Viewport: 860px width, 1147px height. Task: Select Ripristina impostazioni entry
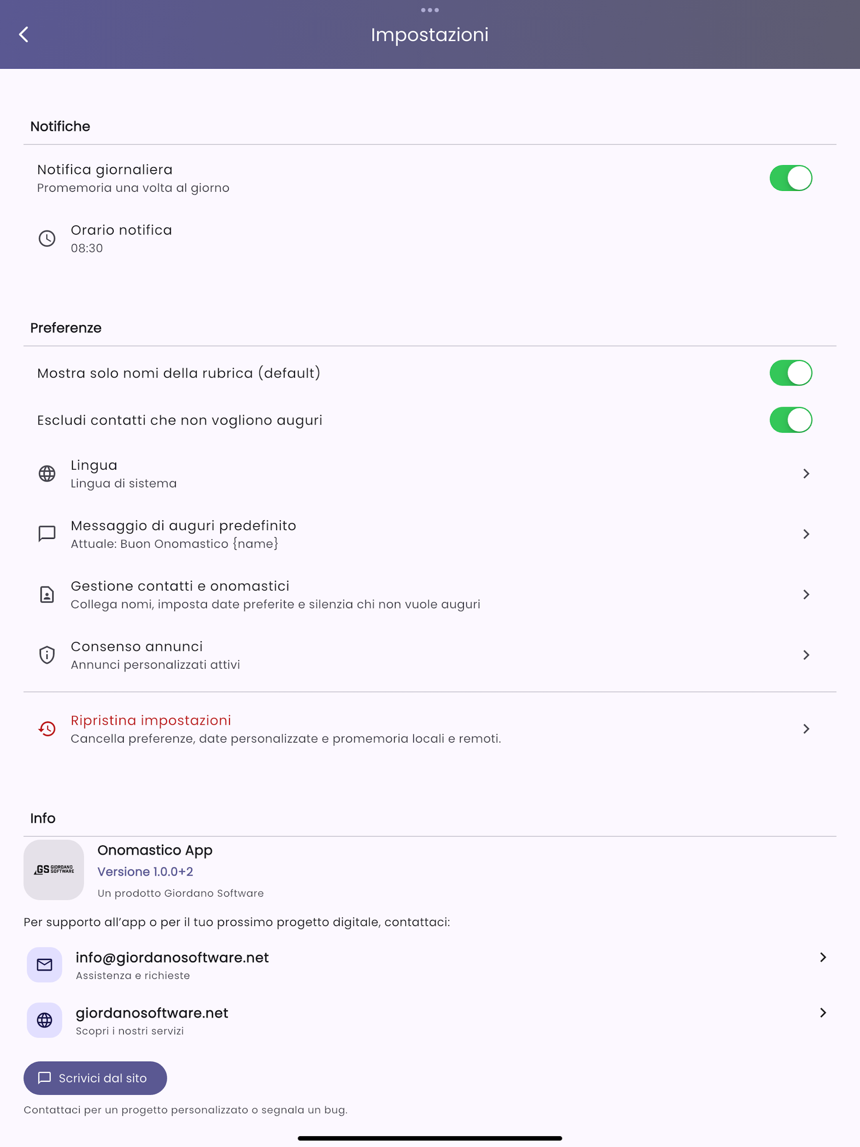[x=430, y=729]
